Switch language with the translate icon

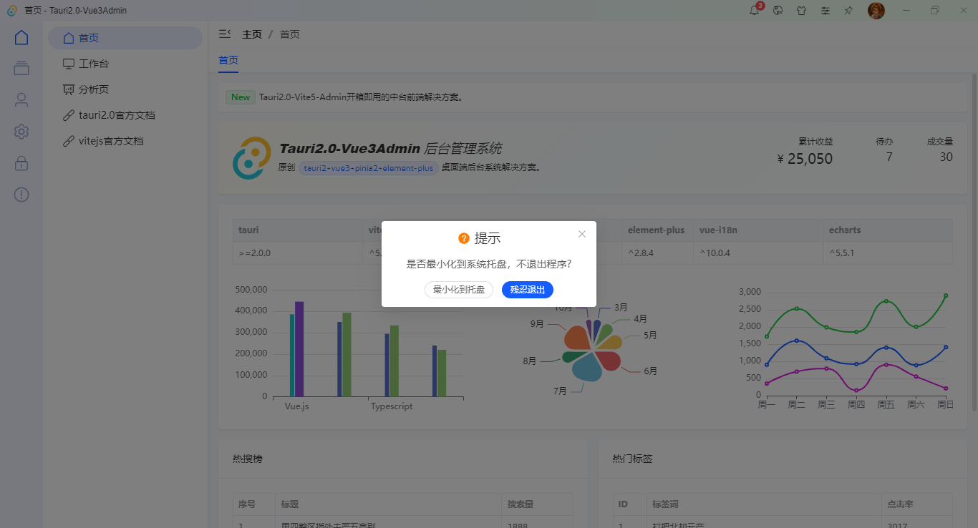(778, 11)
